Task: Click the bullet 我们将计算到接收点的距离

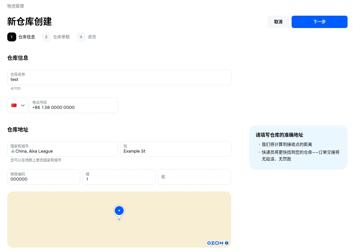Action: click(x=287, y=144)
